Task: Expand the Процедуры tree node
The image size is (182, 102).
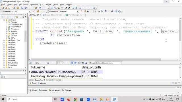Action: 7,29
